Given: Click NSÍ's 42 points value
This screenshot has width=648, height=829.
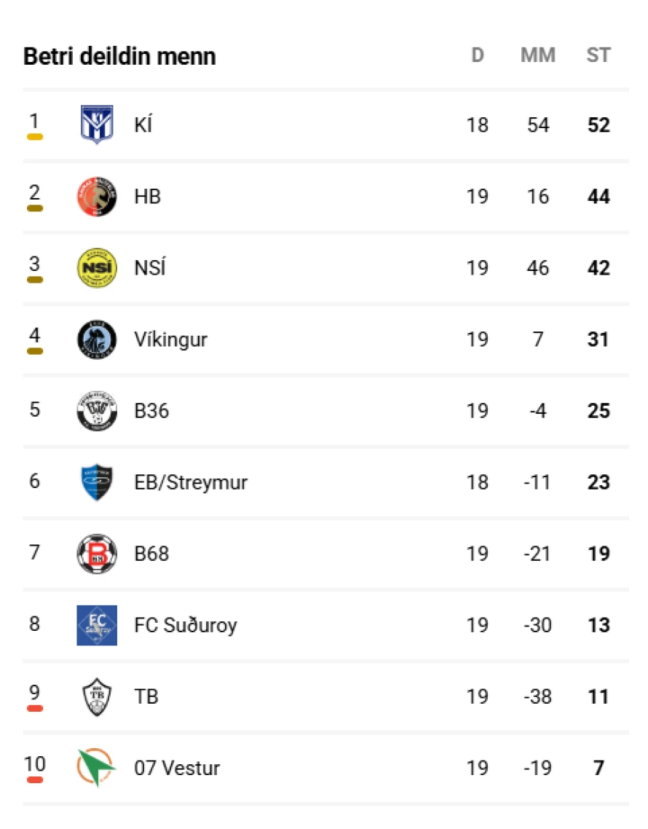Looking at the screenshot, I should pos(598,268).
